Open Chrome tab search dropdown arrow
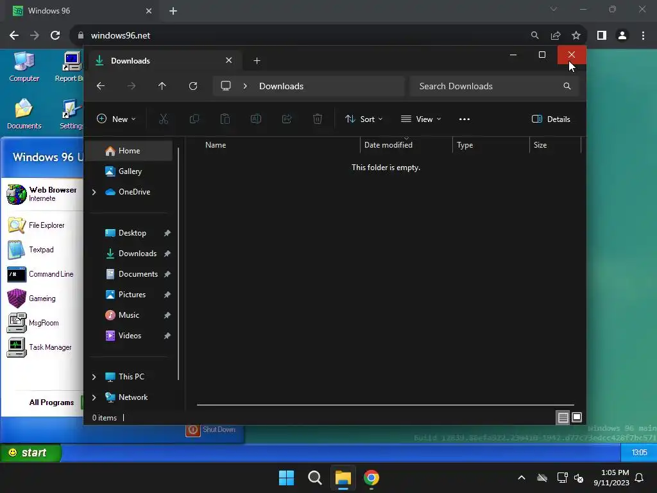 click(x=554, y=9)
